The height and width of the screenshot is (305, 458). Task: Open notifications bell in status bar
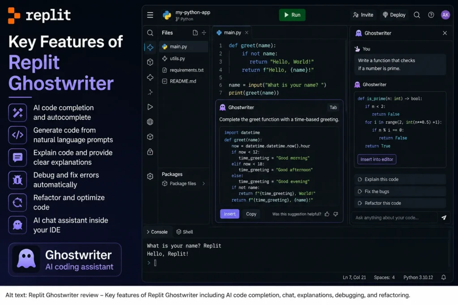coord(443,277)
